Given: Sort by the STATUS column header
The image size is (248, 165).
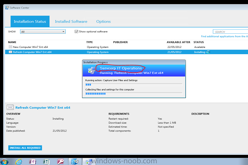Looking at the screenshot, I should pyautogui.click(x=199, y=42).
